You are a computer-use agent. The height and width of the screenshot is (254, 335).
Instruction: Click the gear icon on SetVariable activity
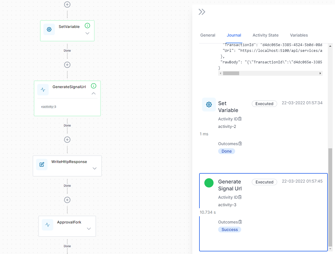point(49,29)
